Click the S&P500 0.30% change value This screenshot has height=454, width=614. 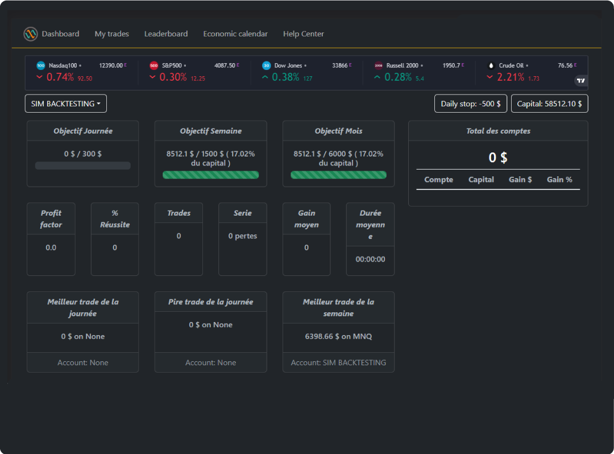173,77
